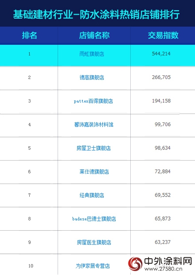Open the 房屋医生旗舰店 store link

tap(94, 242)
